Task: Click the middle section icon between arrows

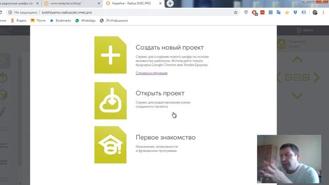Action: (297, 78)
